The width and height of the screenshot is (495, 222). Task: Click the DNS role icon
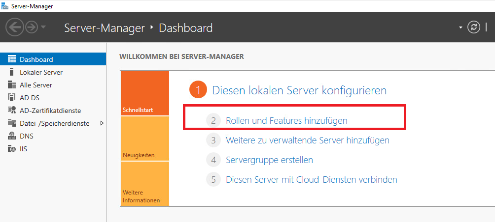coord(12,136)
